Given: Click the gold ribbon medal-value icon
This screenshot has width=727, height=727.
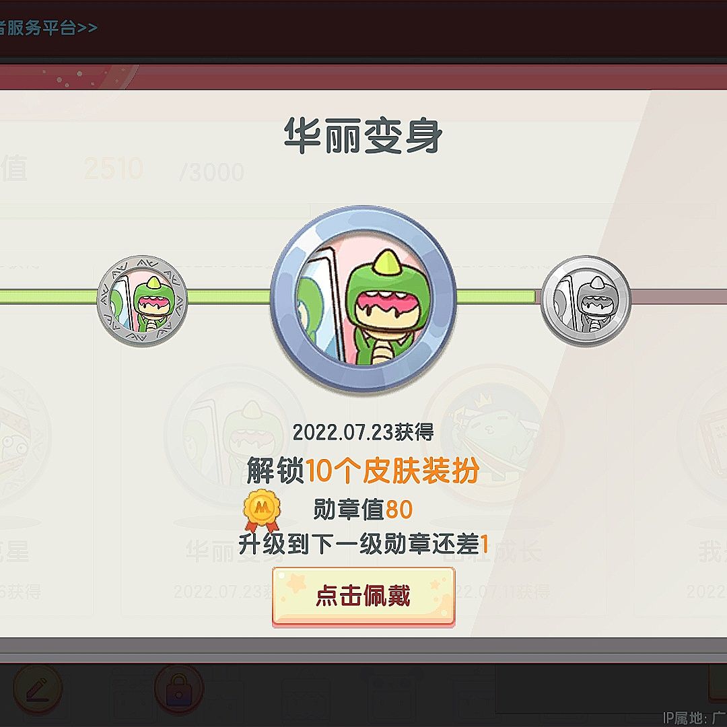Looking at the screenshot, I should (x=263, y=510).
